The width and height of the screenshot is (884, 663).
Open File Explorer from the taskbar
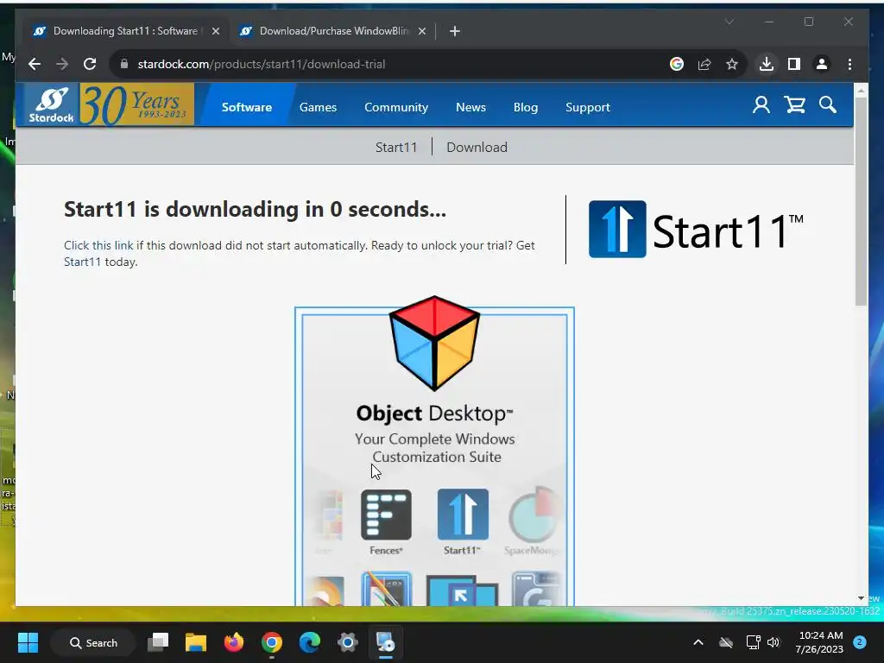coord(196,642)
